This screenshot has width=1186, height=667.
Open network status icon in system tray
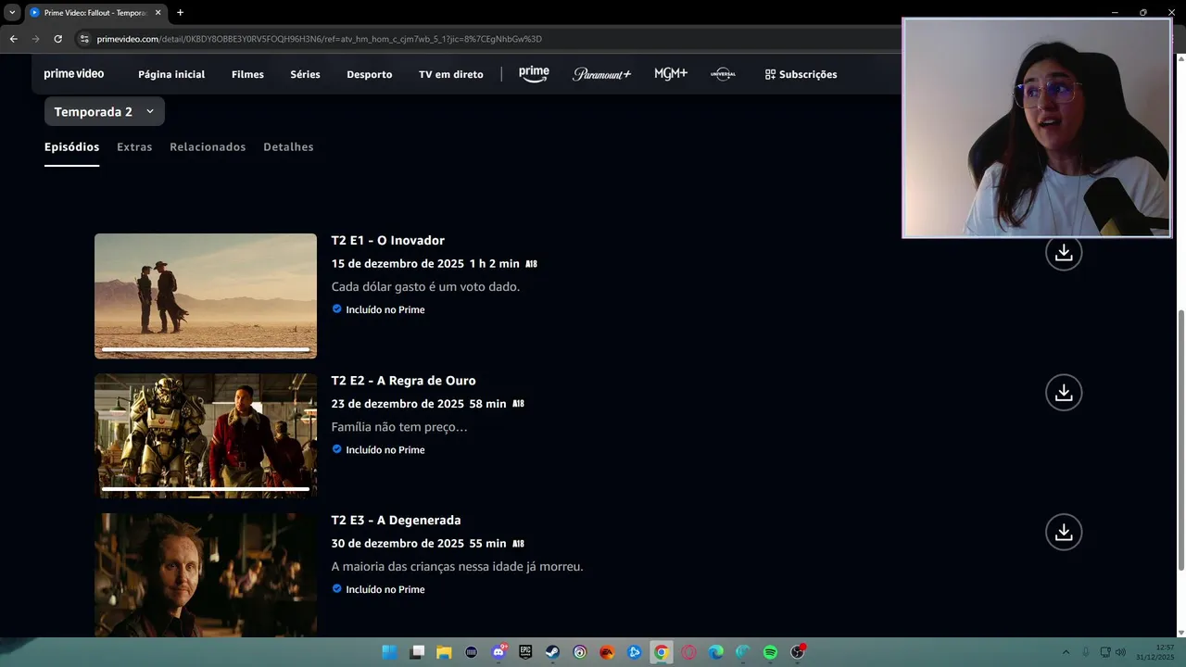coord(1105,652)
